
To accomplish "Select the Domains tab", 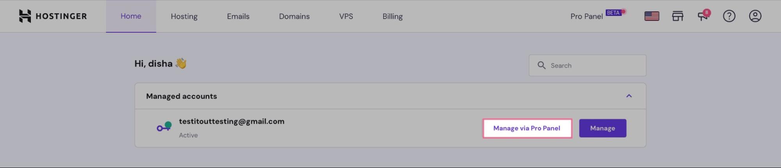I will pyautogui.click(x=294, y=16).
